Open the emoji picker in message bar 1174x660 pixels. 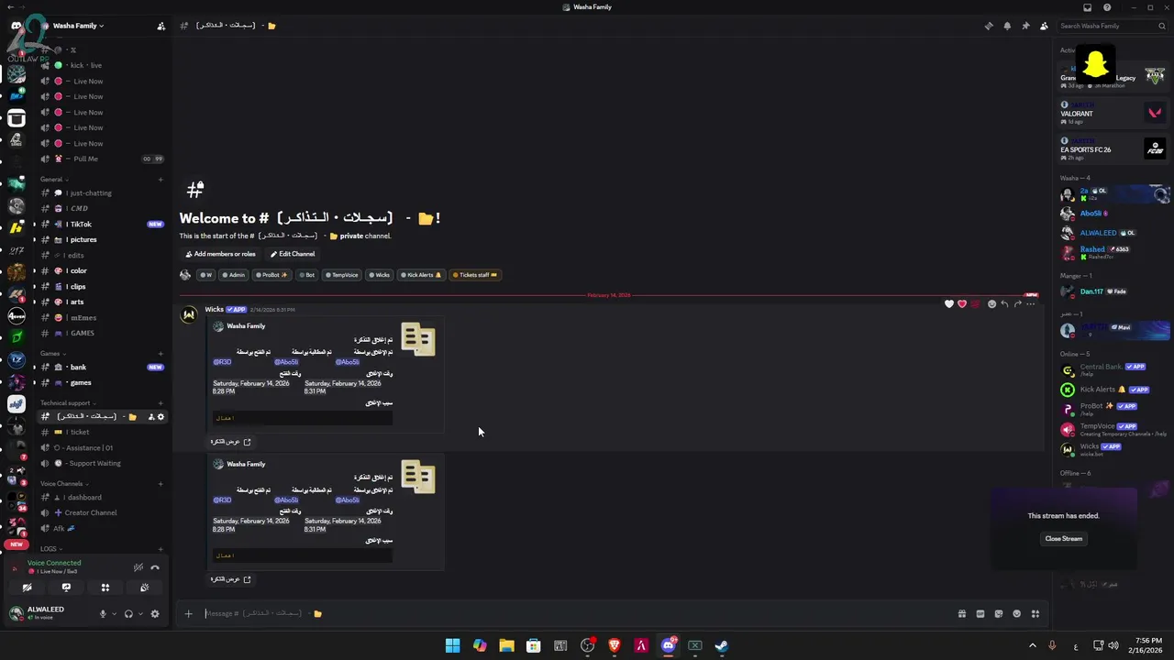pos(1017,613)
